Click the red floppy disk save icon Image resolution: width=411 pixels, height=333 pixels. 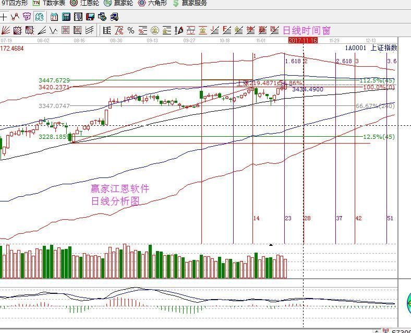point(90,17)
